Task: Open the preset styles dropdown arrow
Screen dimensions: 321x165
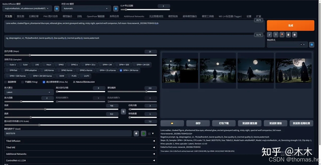Action: (304, 45)
